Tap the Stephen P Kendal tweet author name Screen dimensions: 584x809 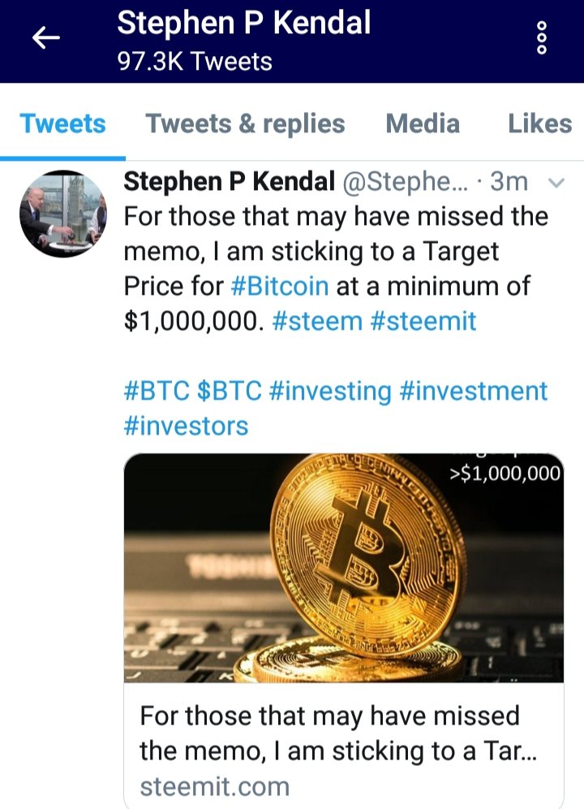coord(229,183)
